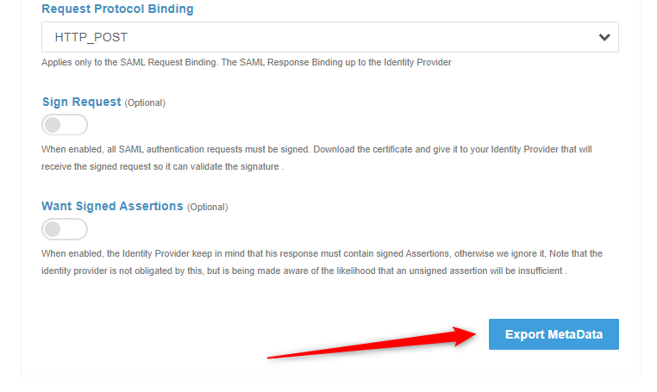Click (Optional) next to Want Signed Assertions
Viewport: 657px width, 392px height.
pos(207,207)
